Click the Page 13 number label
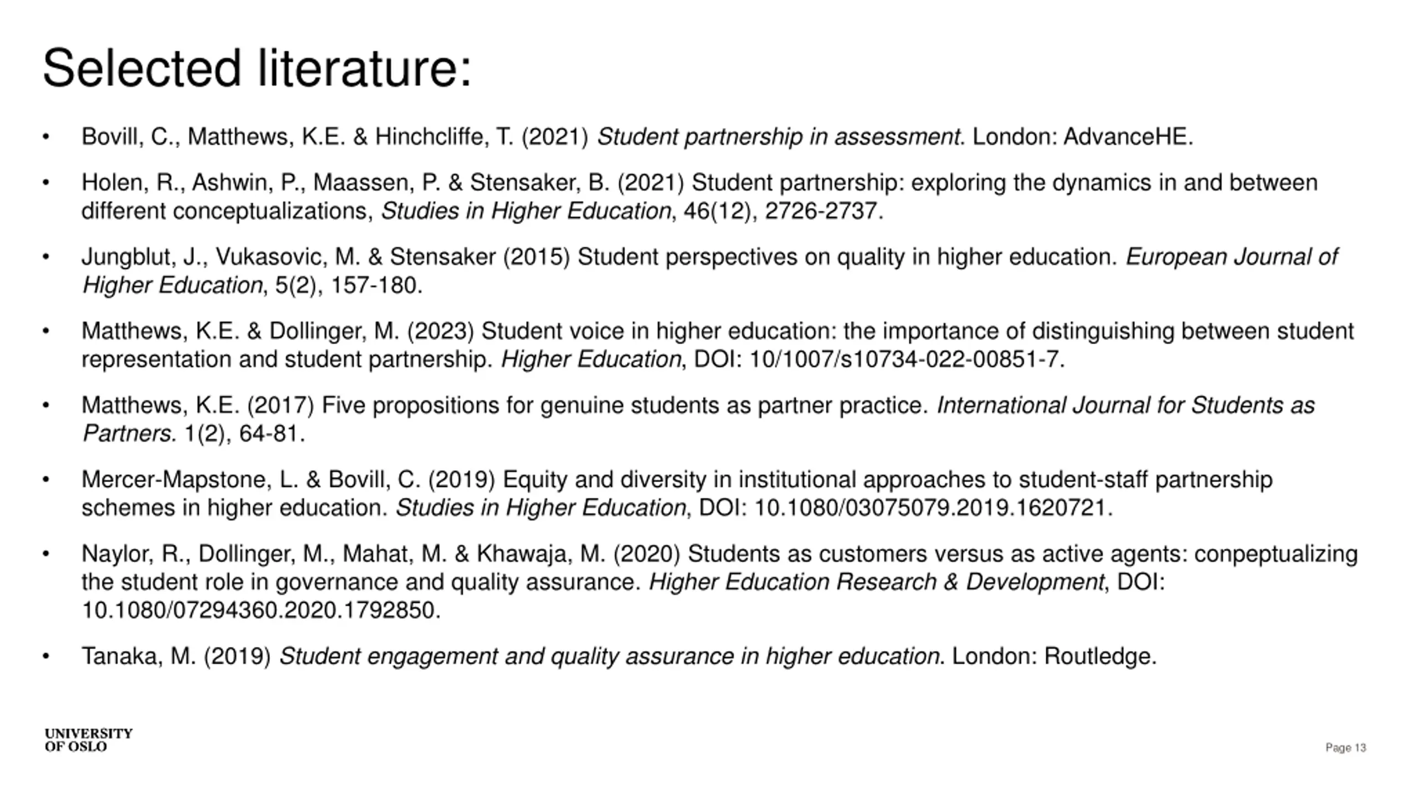Screen dimensions: 1415x795 1345,748
